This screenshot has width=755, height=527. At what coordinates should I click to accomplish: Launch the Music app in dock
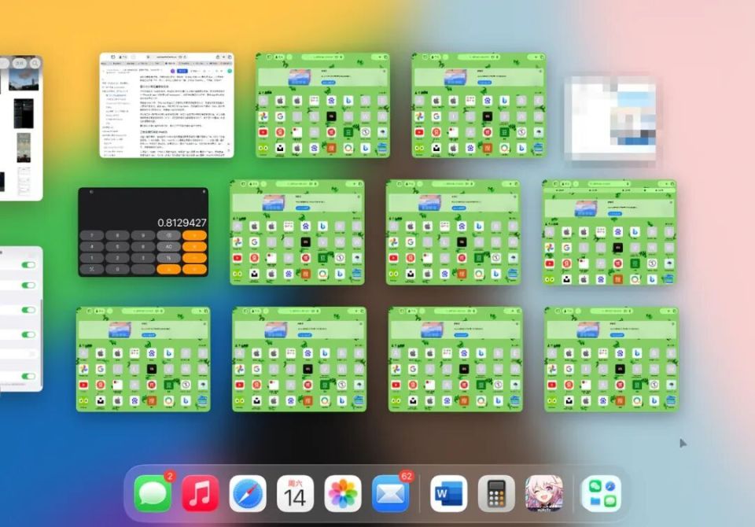(200, 494)
